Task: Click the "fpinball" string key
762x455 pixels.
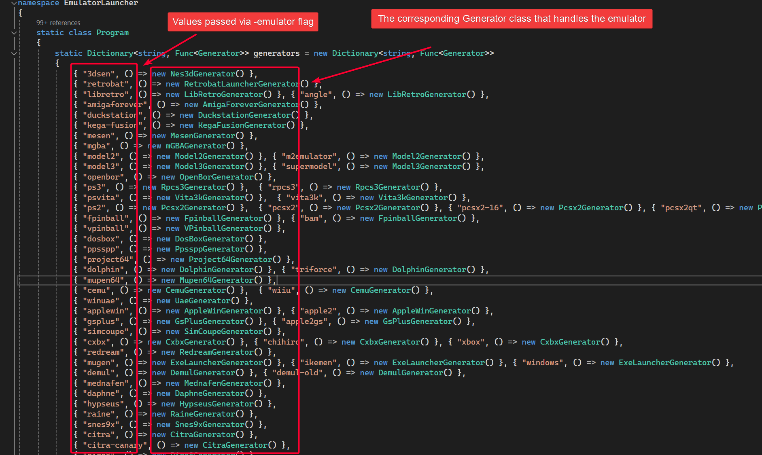Action: [106, 218]
